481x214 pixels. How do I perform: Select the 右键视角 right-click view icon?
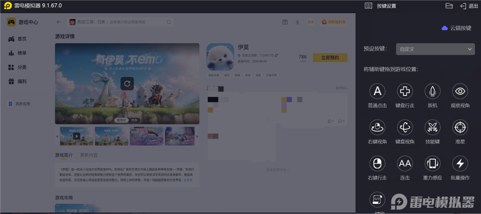pos(377,127)
